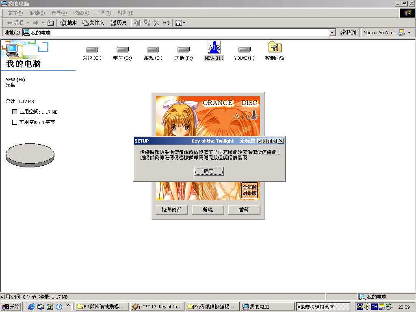
Task: Open the 工具(T) menu
Action: [x=103, y=13]
